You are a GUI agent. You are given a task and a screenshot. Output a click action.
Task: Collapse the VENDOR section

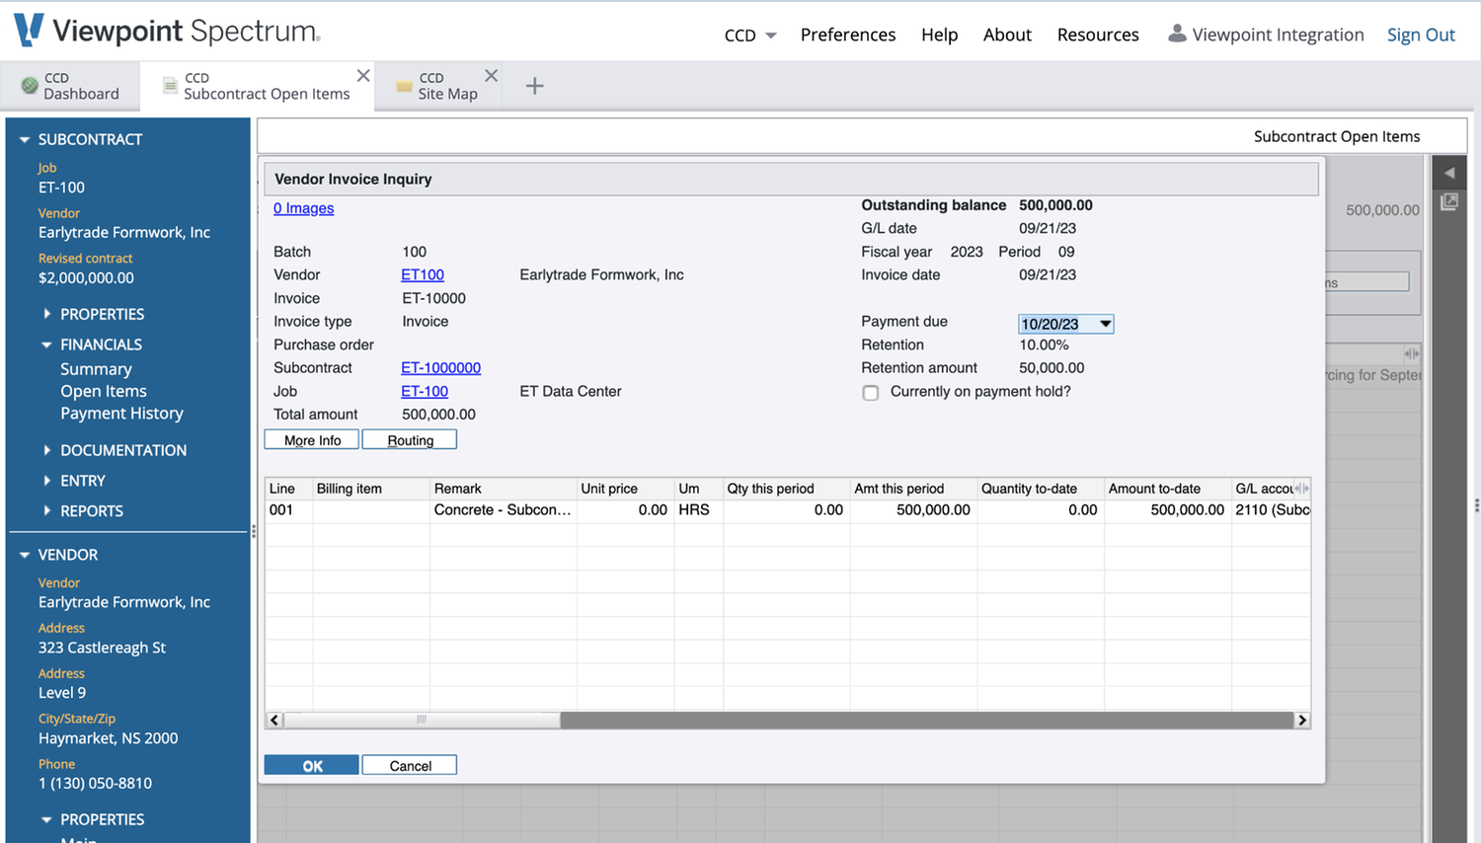[25, 556]
